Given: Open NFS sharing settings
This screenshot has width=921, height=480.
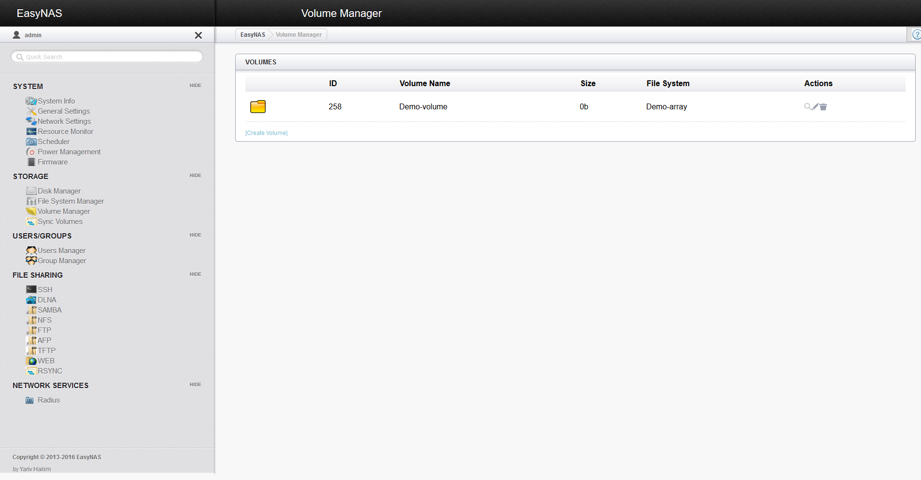Looking at the screenshot, I should 45,320.
